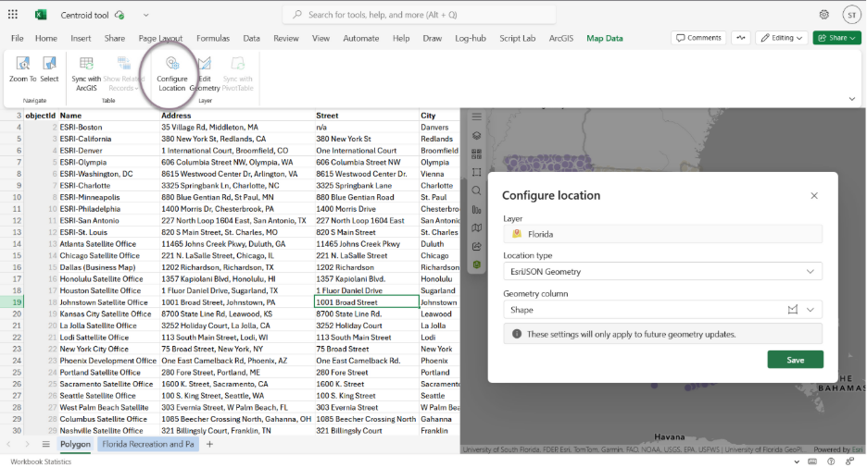Click the geometry icon in Shape field
Viewport: 867px width, 467px height.
[792, 310]
